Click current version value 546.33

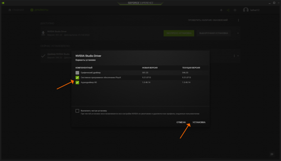185,73
